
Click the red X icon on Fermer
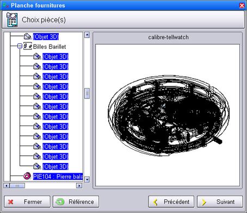11,202
